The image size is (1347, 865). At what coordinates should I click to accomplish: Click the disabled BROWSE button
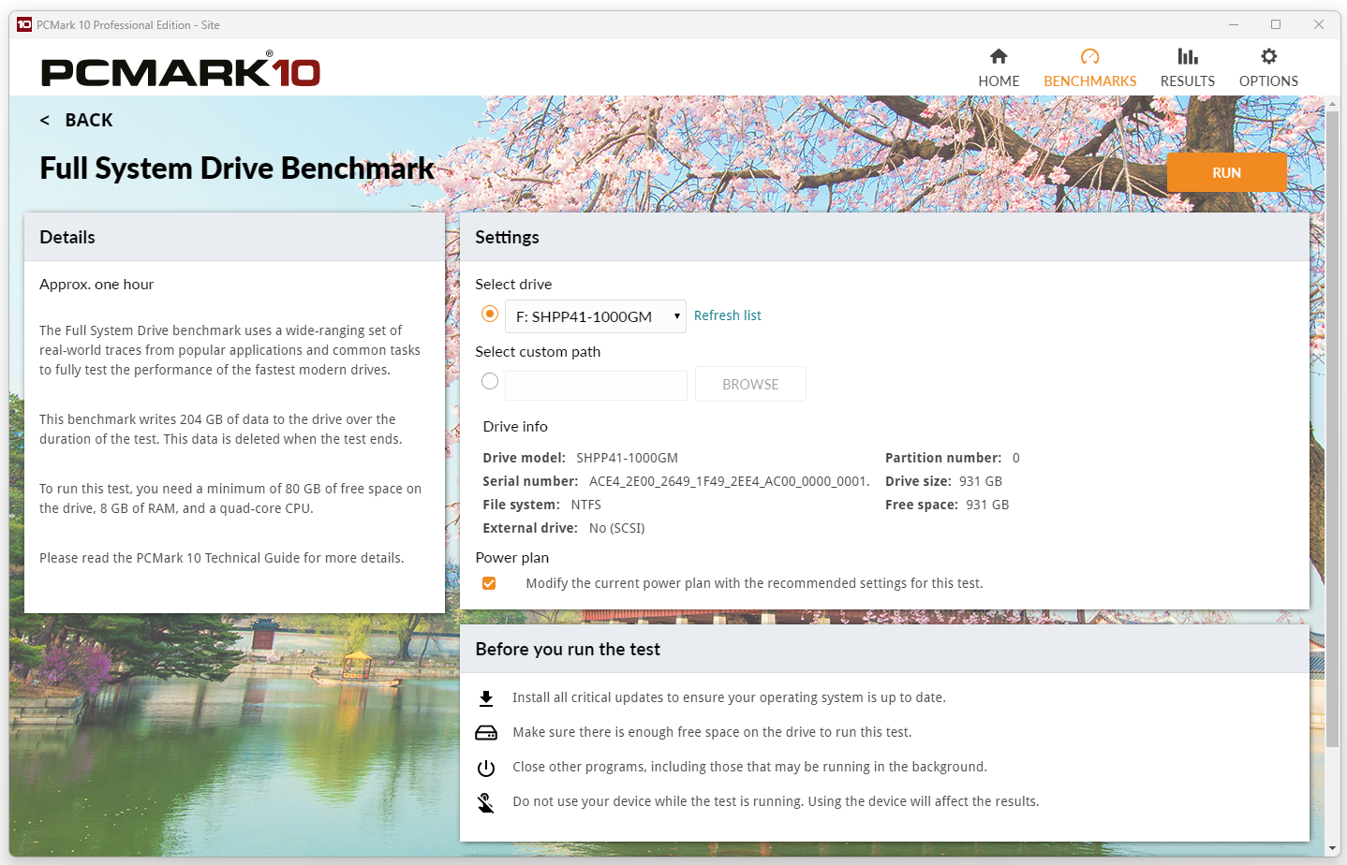pyautogui.click(x=750, y=384)
